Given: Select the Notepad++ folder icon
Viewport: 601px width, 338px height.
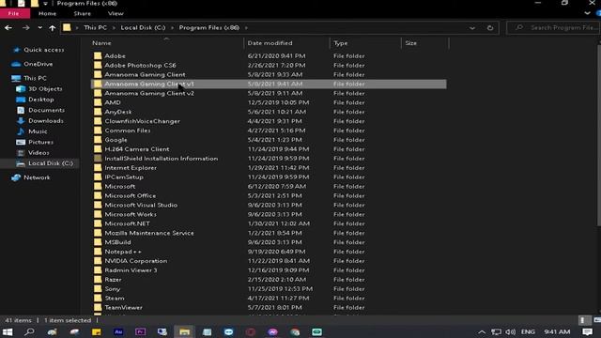Looking at the screenshot, I should [98, 252].
